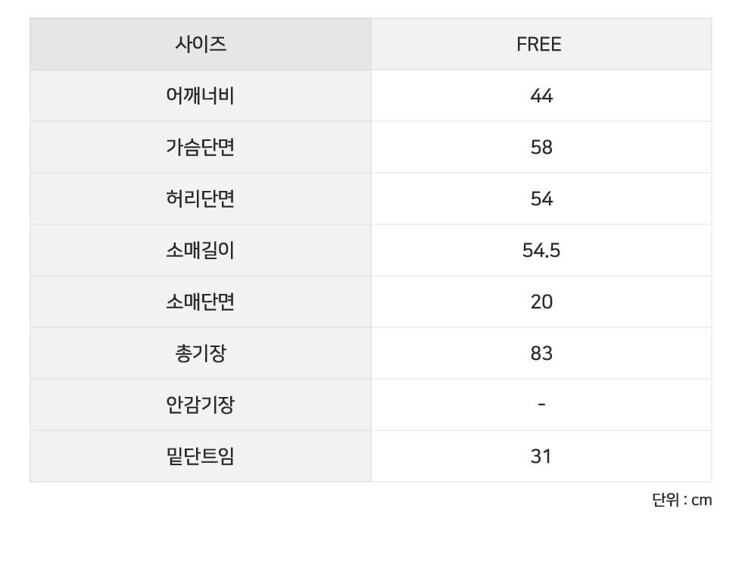Select the total length value 83
742x569 pixels.
(541, 354)
